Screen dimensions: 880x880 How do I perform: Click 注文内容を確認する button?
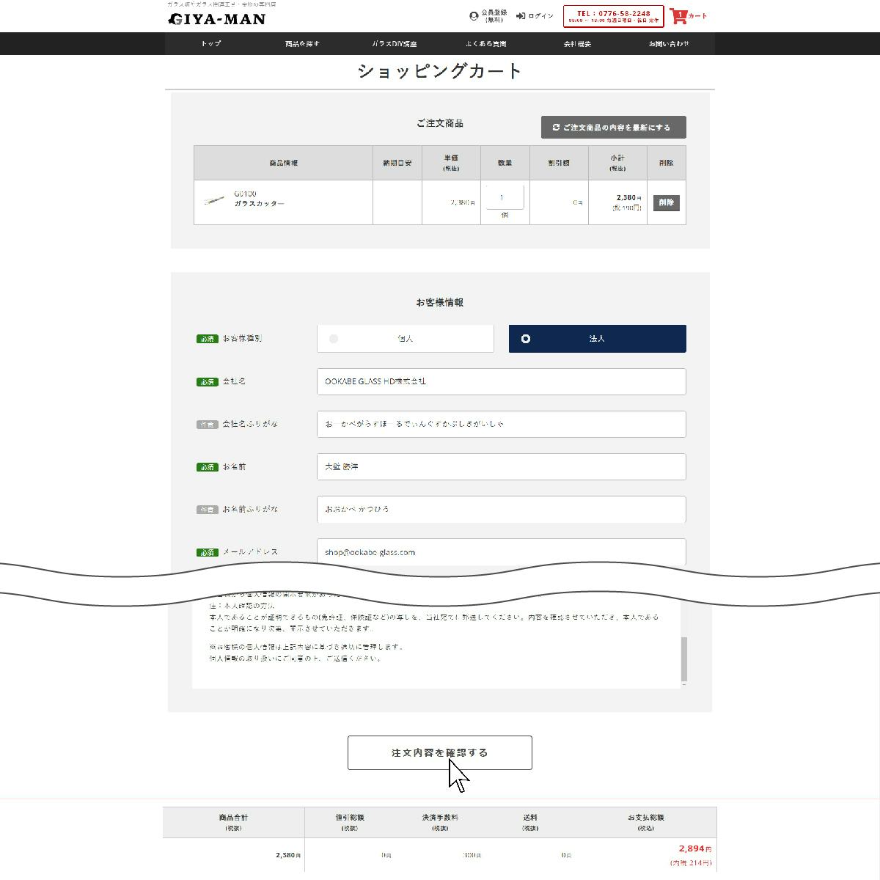(x=439, y=753)
